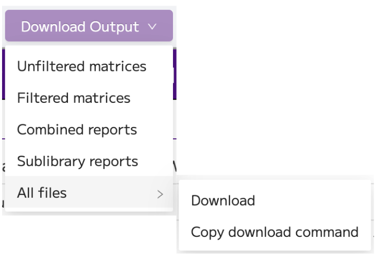Click the Download Output button

coord(89,26)
